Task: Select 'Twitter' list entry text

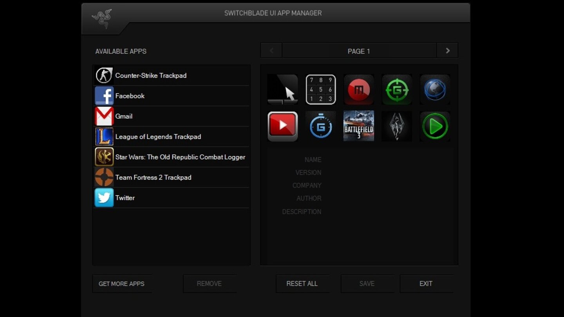Action: tap(125, 198)
